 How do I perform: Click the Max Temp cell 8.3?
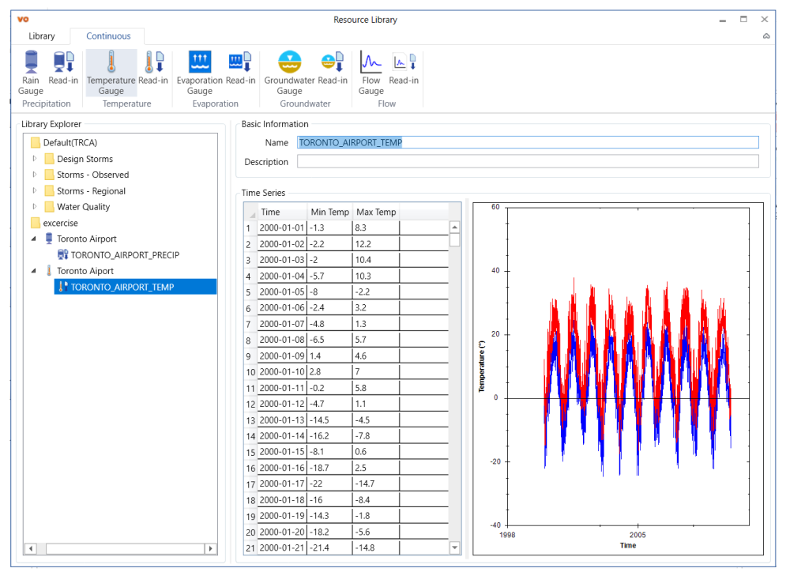pyautogui.click(x=376, y=228)
